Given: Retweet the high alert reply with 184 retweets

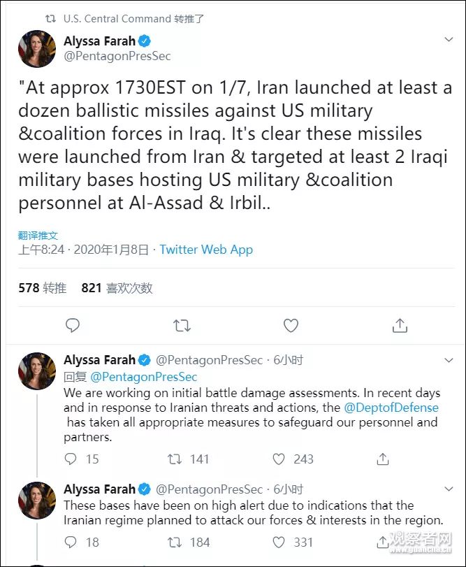Looking at the screenshot, I should point(175,542).
